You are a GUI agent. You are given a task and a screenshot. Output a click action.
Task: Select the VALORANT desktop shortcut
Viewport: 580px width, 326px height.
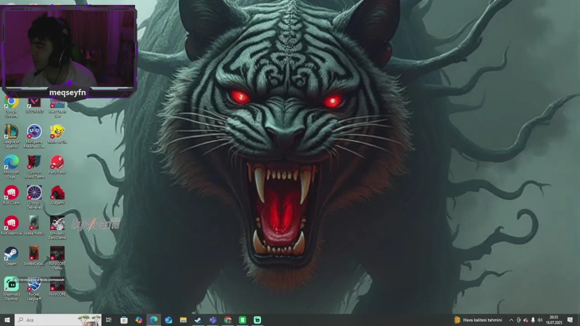tap(34, 105)
